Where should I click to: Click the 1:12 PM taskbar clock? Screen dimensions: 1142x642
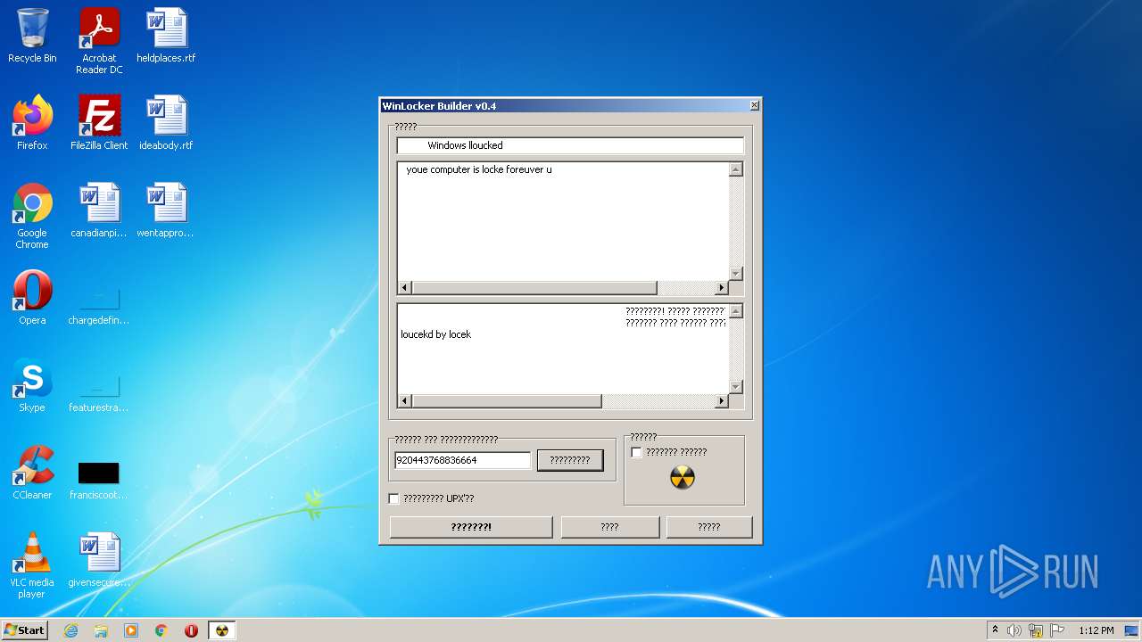[x=1096, y=630]
